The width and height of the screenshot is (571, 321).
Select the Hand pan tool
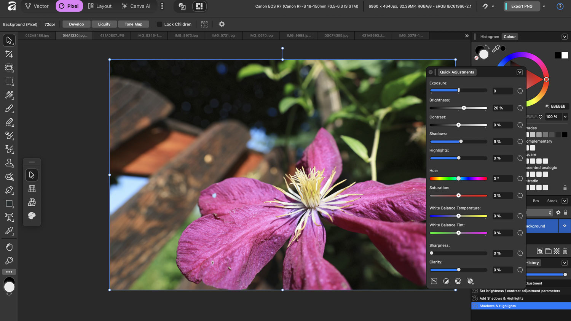pos(9,247)
